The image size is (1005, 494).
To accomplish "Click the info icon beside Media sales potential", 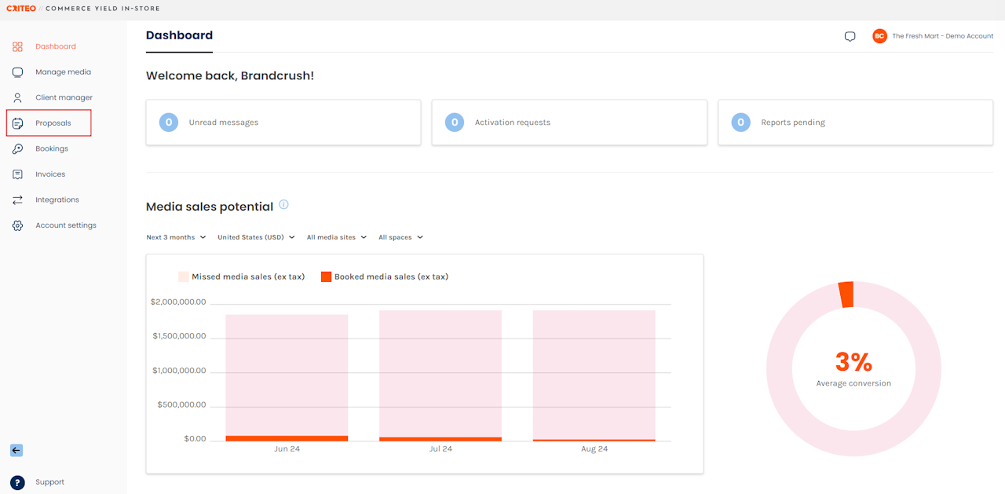I will (x=283, y=205).
